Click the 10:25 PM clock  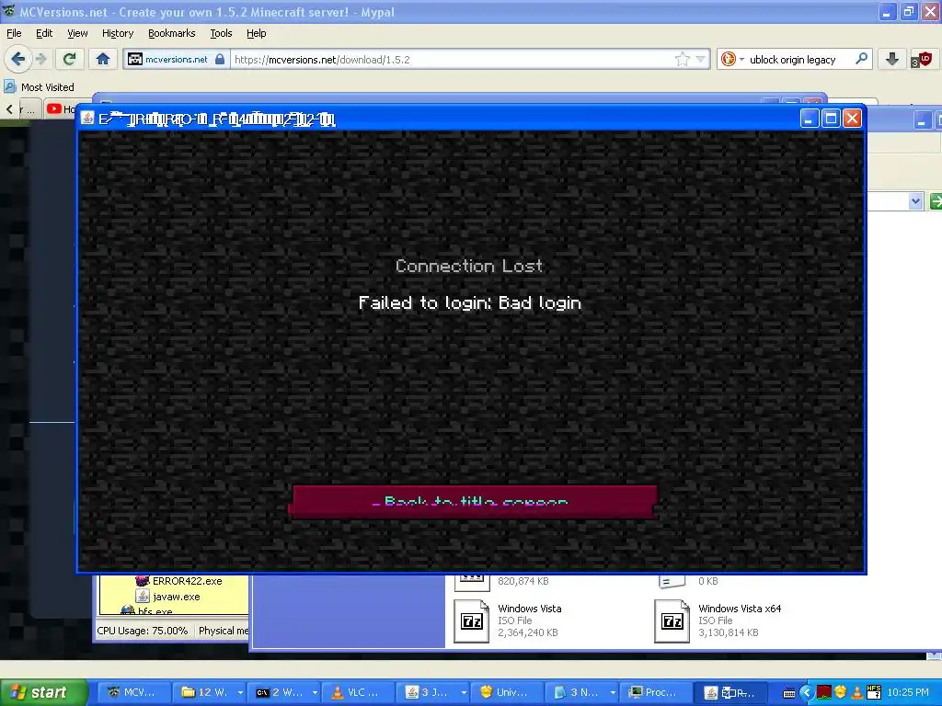[908, 693]
